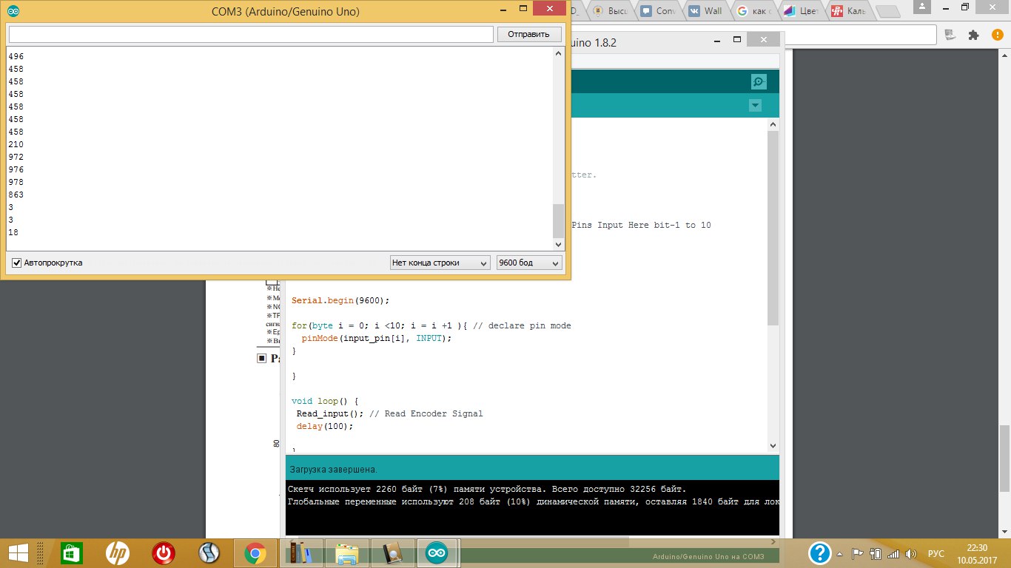Viewport: 1011px width, 568px height.
Task: Open File Explorer from the taskbar
Action: point(346,552)
